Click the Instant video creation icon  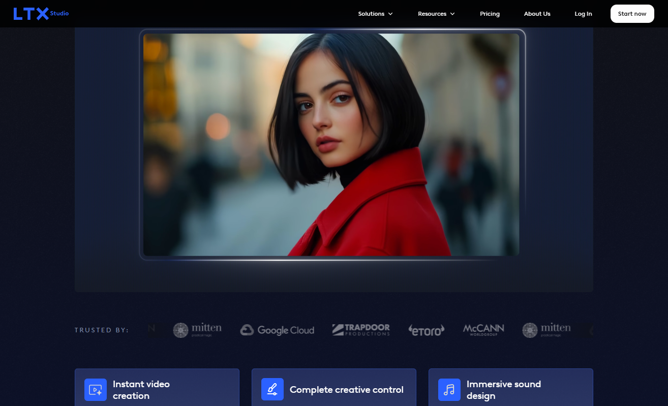tap(96, 390)
